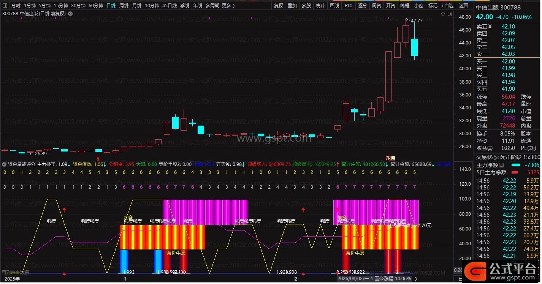Click the cyan 主力净额 color swatch
Screen dimensions: 542x284
coord(516,165)
